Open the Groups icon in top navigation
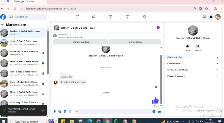 pos(144,17)
